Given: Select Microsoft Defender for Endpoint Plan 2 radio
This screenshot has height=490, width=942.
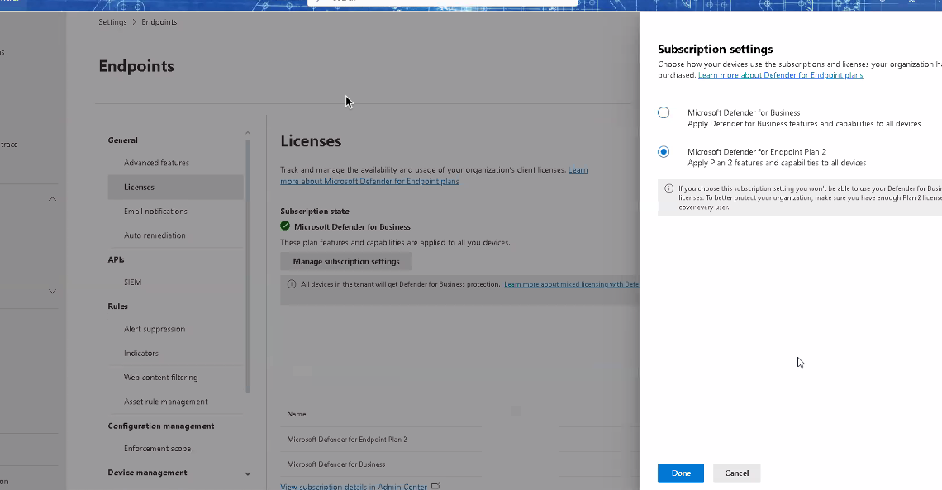Looking at the screenshot, I should pos(664,152).
